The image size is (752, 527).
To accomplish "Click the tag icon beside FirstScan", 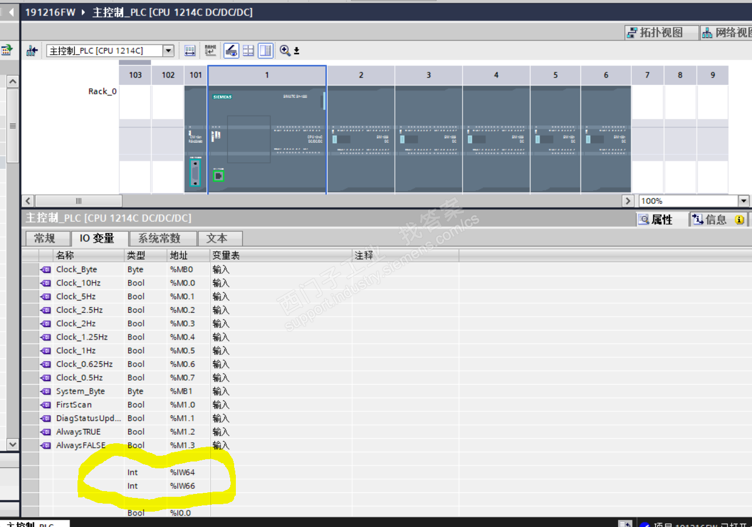I will 46,405.
